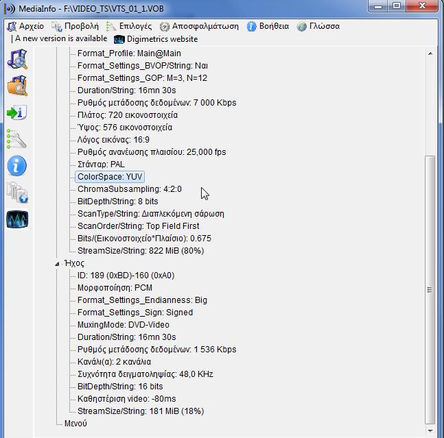444x438 pixels.
Task: Click the open file sidebar icon
Action: (17, 59)
